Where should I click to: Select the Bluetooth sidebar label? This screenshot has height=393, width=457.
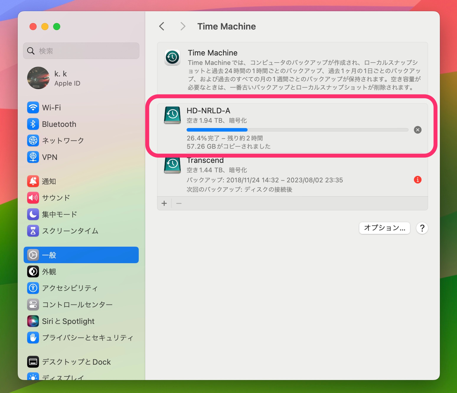[x=59, y=124]
